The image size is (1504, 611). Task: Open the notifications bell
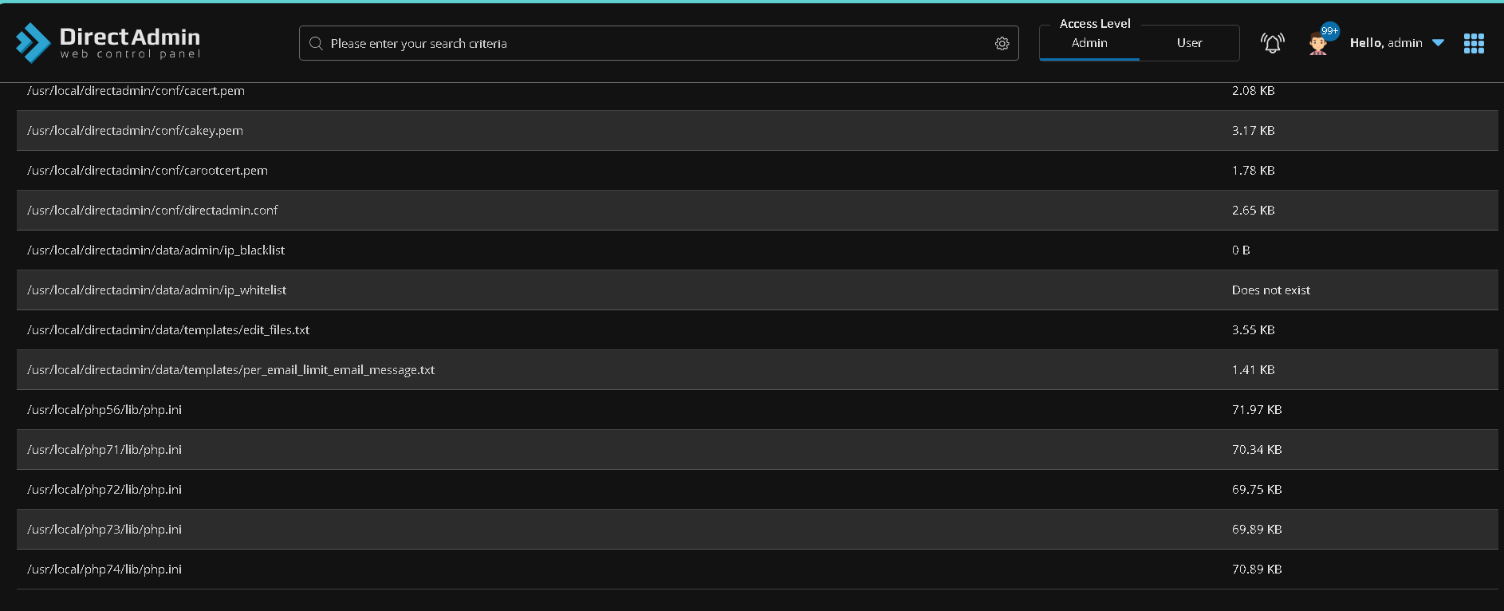coord(1272,43)
